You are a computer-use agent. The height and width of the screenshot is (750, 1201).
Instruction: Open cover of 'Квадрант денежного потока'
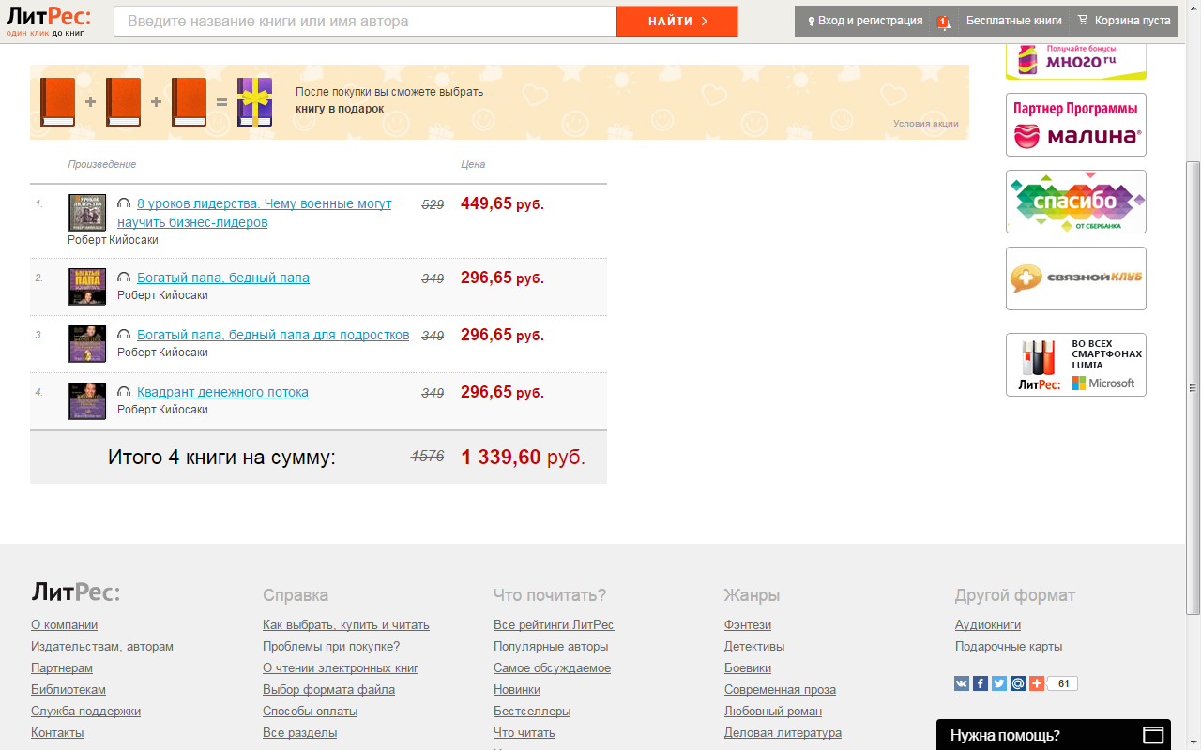pos(86,400)
